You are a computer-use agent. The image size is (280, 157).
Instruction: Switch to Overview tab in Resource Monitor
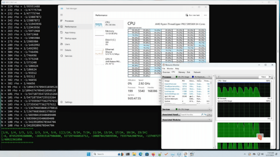(x=166, y=72)
